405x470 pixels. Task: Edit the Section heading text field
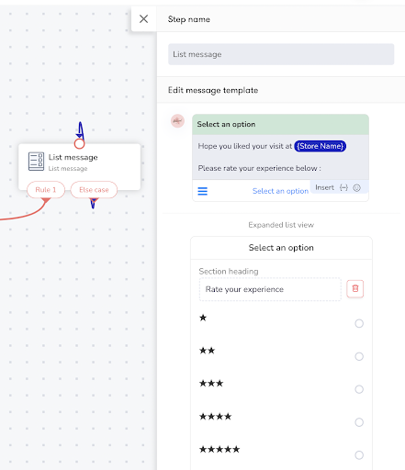(x=270, y=289)
